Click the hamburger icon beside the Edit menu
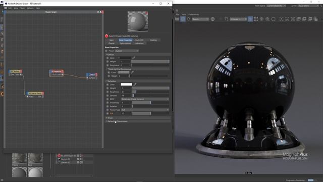The width and height of the screenshot is (323, 182). click(6, 8)
